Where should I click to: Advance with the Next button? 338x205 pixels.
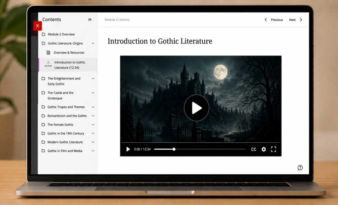292,19
